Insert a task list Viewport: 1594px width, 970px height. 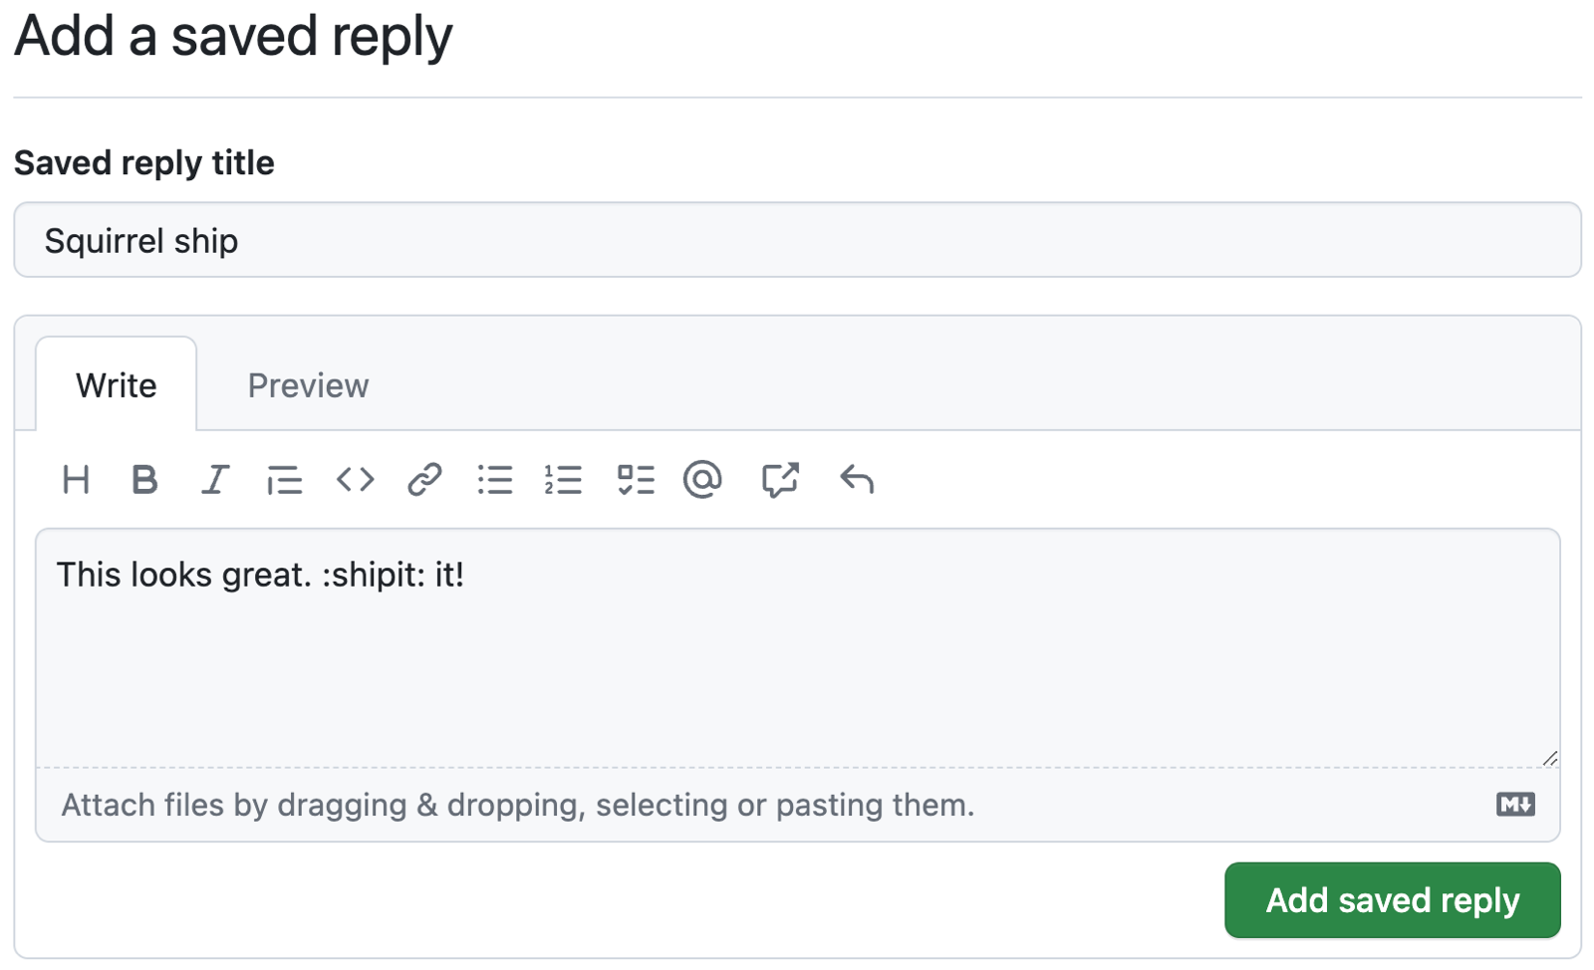(x=636, y=480)
